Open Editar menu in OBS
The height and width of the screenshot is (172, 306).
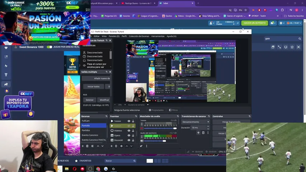pos(96,36)
